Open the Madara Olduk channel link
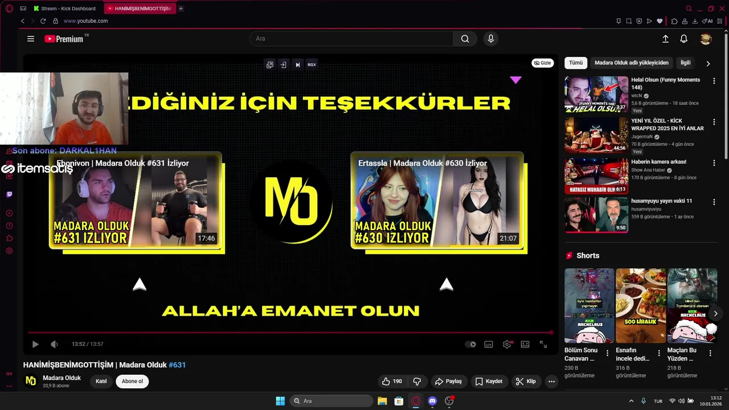The width and height of the screenshot is (729, 410). coord(62,378)
